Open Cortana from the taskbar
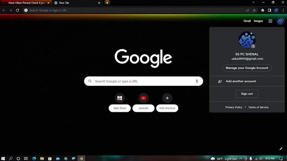 pyautogui.click(x=18, y=158)
